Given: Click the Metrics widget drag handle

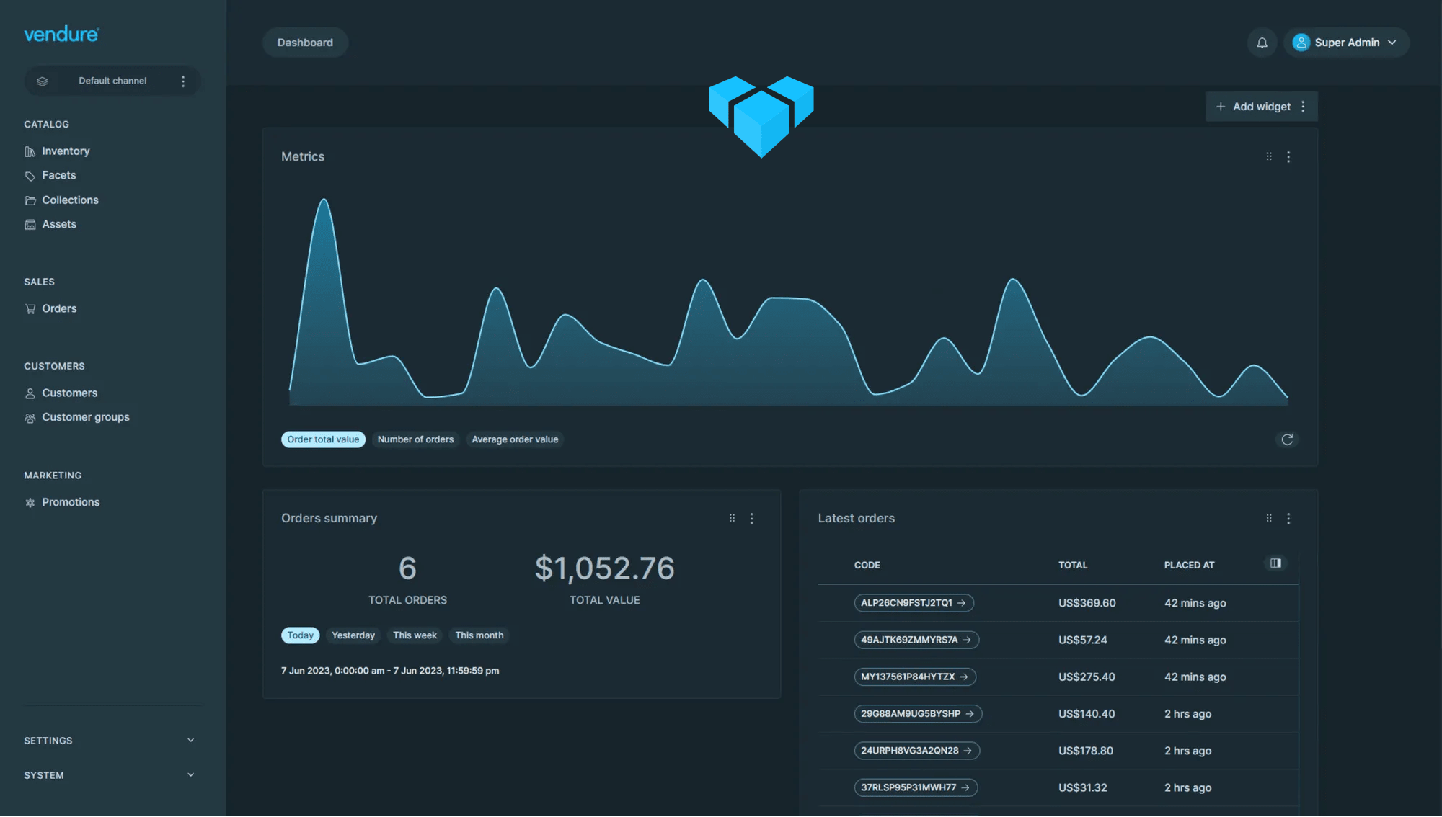Looking at the screenshot, I should coord(1269,156).
